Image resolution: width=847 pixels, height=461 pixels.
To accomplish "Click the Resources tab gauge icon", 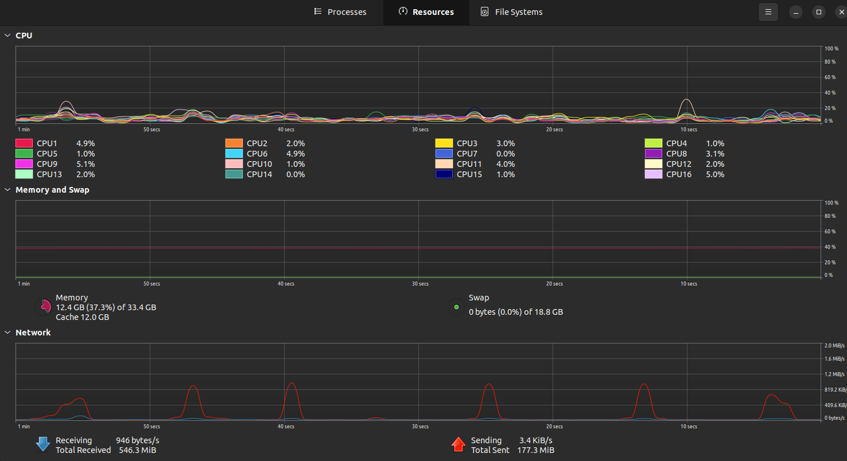I will point(403,11).
